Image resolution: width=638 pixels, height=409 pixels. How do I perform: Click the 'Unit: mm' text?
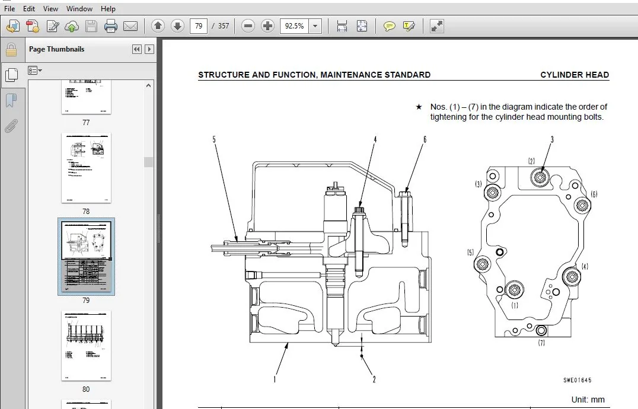tap(588, 400)
